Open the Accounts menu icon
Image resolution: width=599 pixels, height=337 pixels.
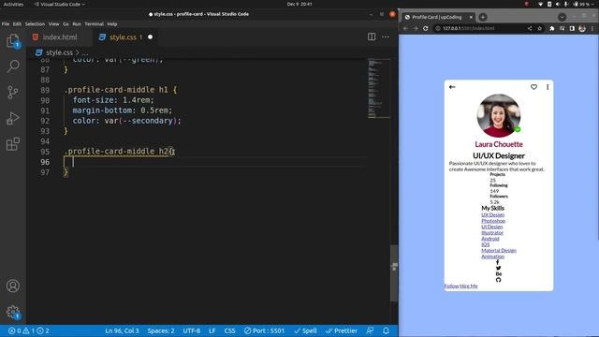point(12,286)
